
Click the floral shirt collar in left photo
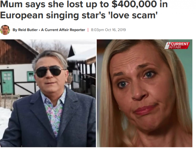[x=54, y=98]
